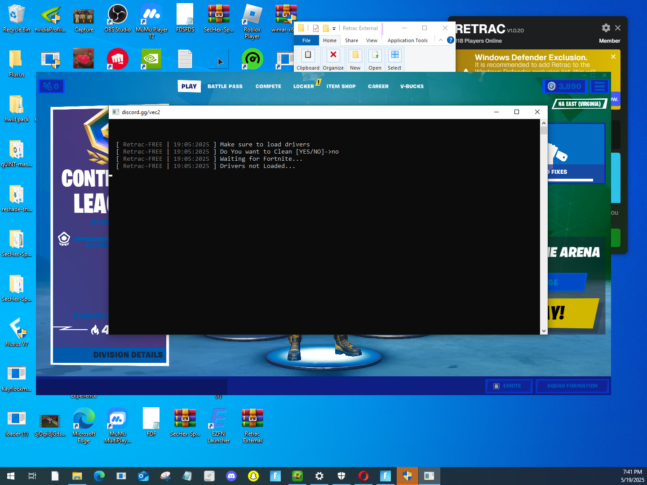The image size is (647, 485).
Task: Click the 3,890 V-Bucks balance button
Action: click(x=565, y=86)
